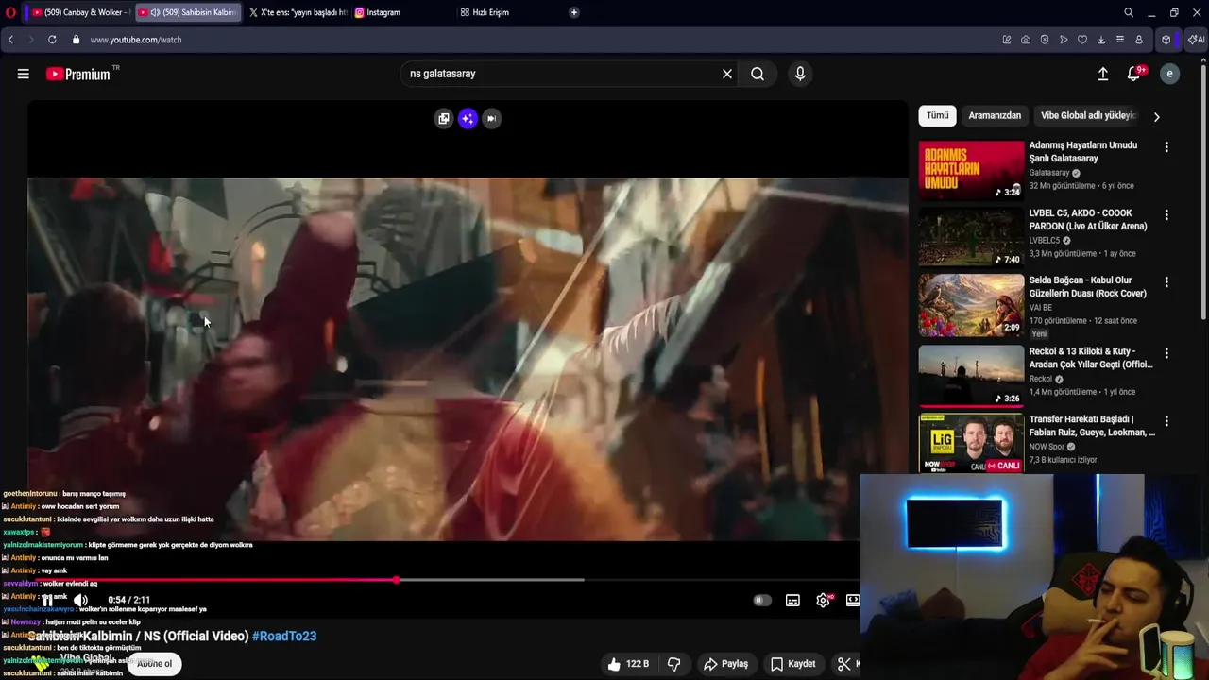
Task: Click Opera browser menu logo
Action: [x=9, y=12]
